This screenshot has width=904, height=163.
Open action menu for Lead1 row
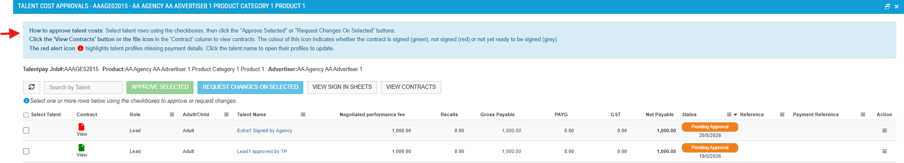(884, 151)
